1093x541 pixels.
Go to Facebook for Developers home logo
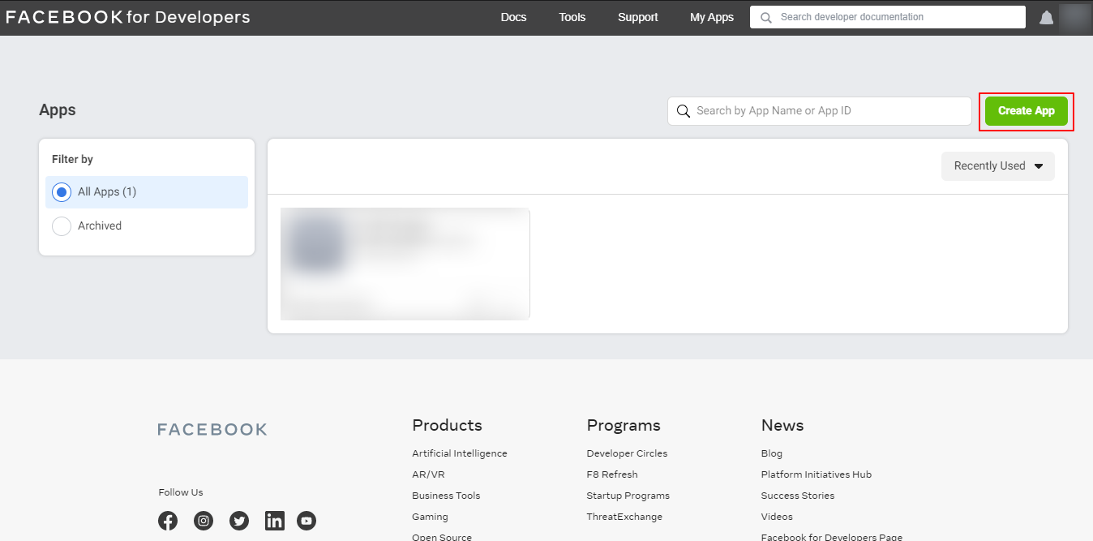point(128,17)
